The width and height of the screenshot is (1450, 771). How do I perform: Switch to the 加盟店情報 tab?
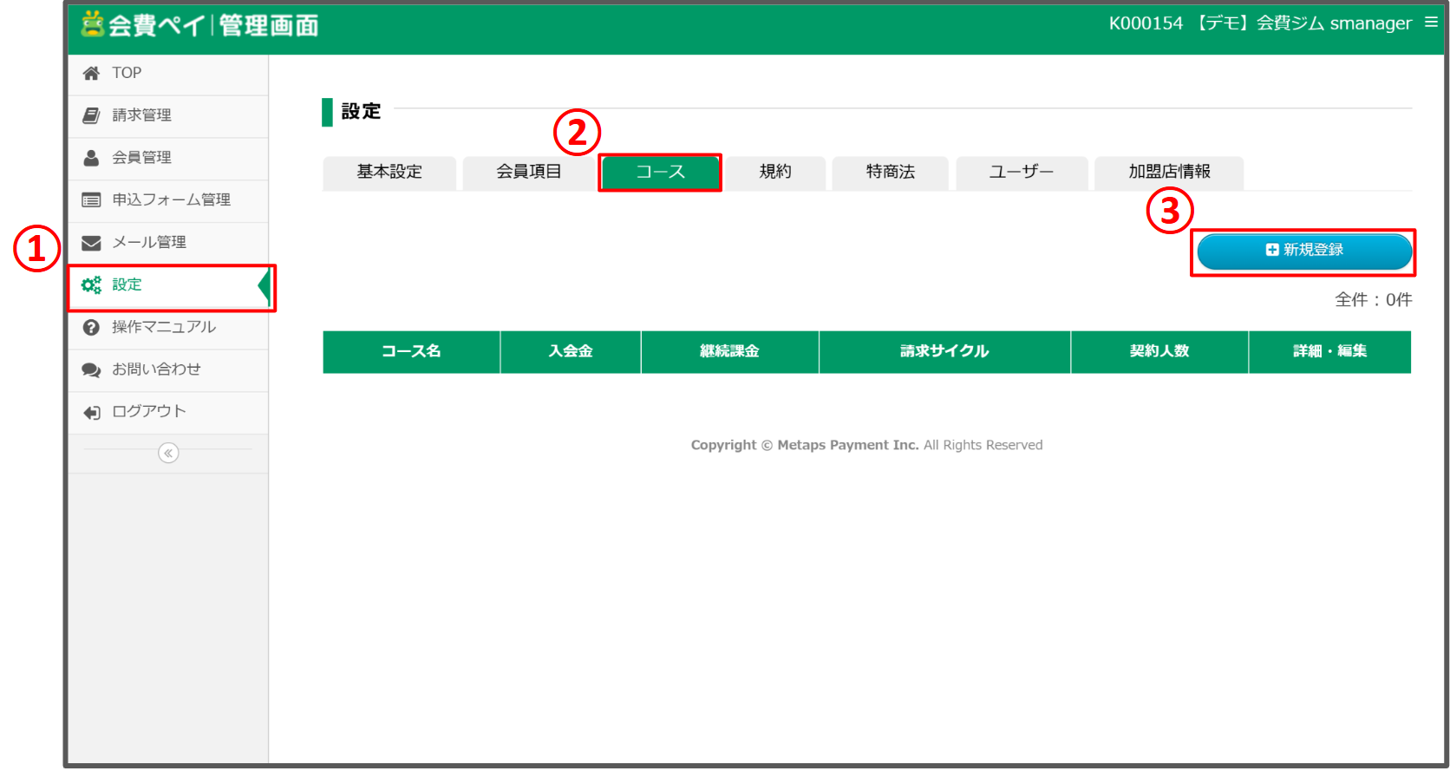(1169, 173)
